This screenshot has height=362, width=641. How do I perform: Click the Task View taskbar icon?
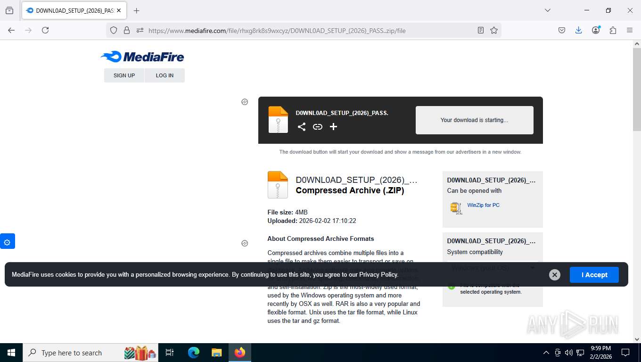tap(170, 353)
